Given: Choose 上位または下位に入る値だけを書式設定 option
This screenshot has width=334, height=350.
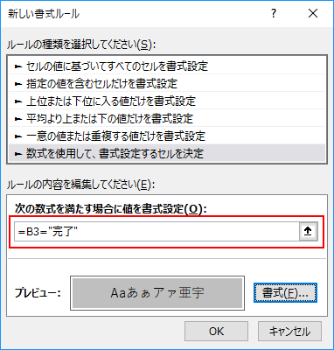Looking at the screenshot, I should point(167,101).
